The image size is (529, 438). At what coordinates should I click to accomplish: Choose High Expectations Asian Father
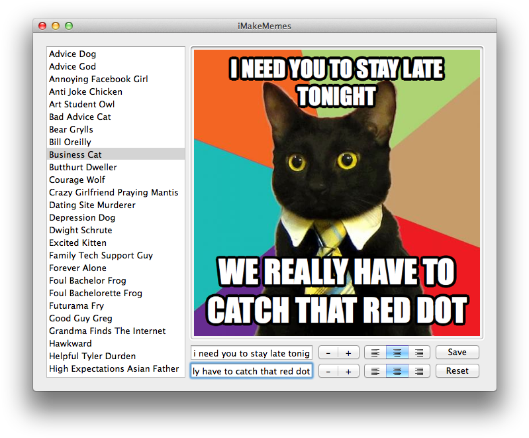tap(116, 369)
